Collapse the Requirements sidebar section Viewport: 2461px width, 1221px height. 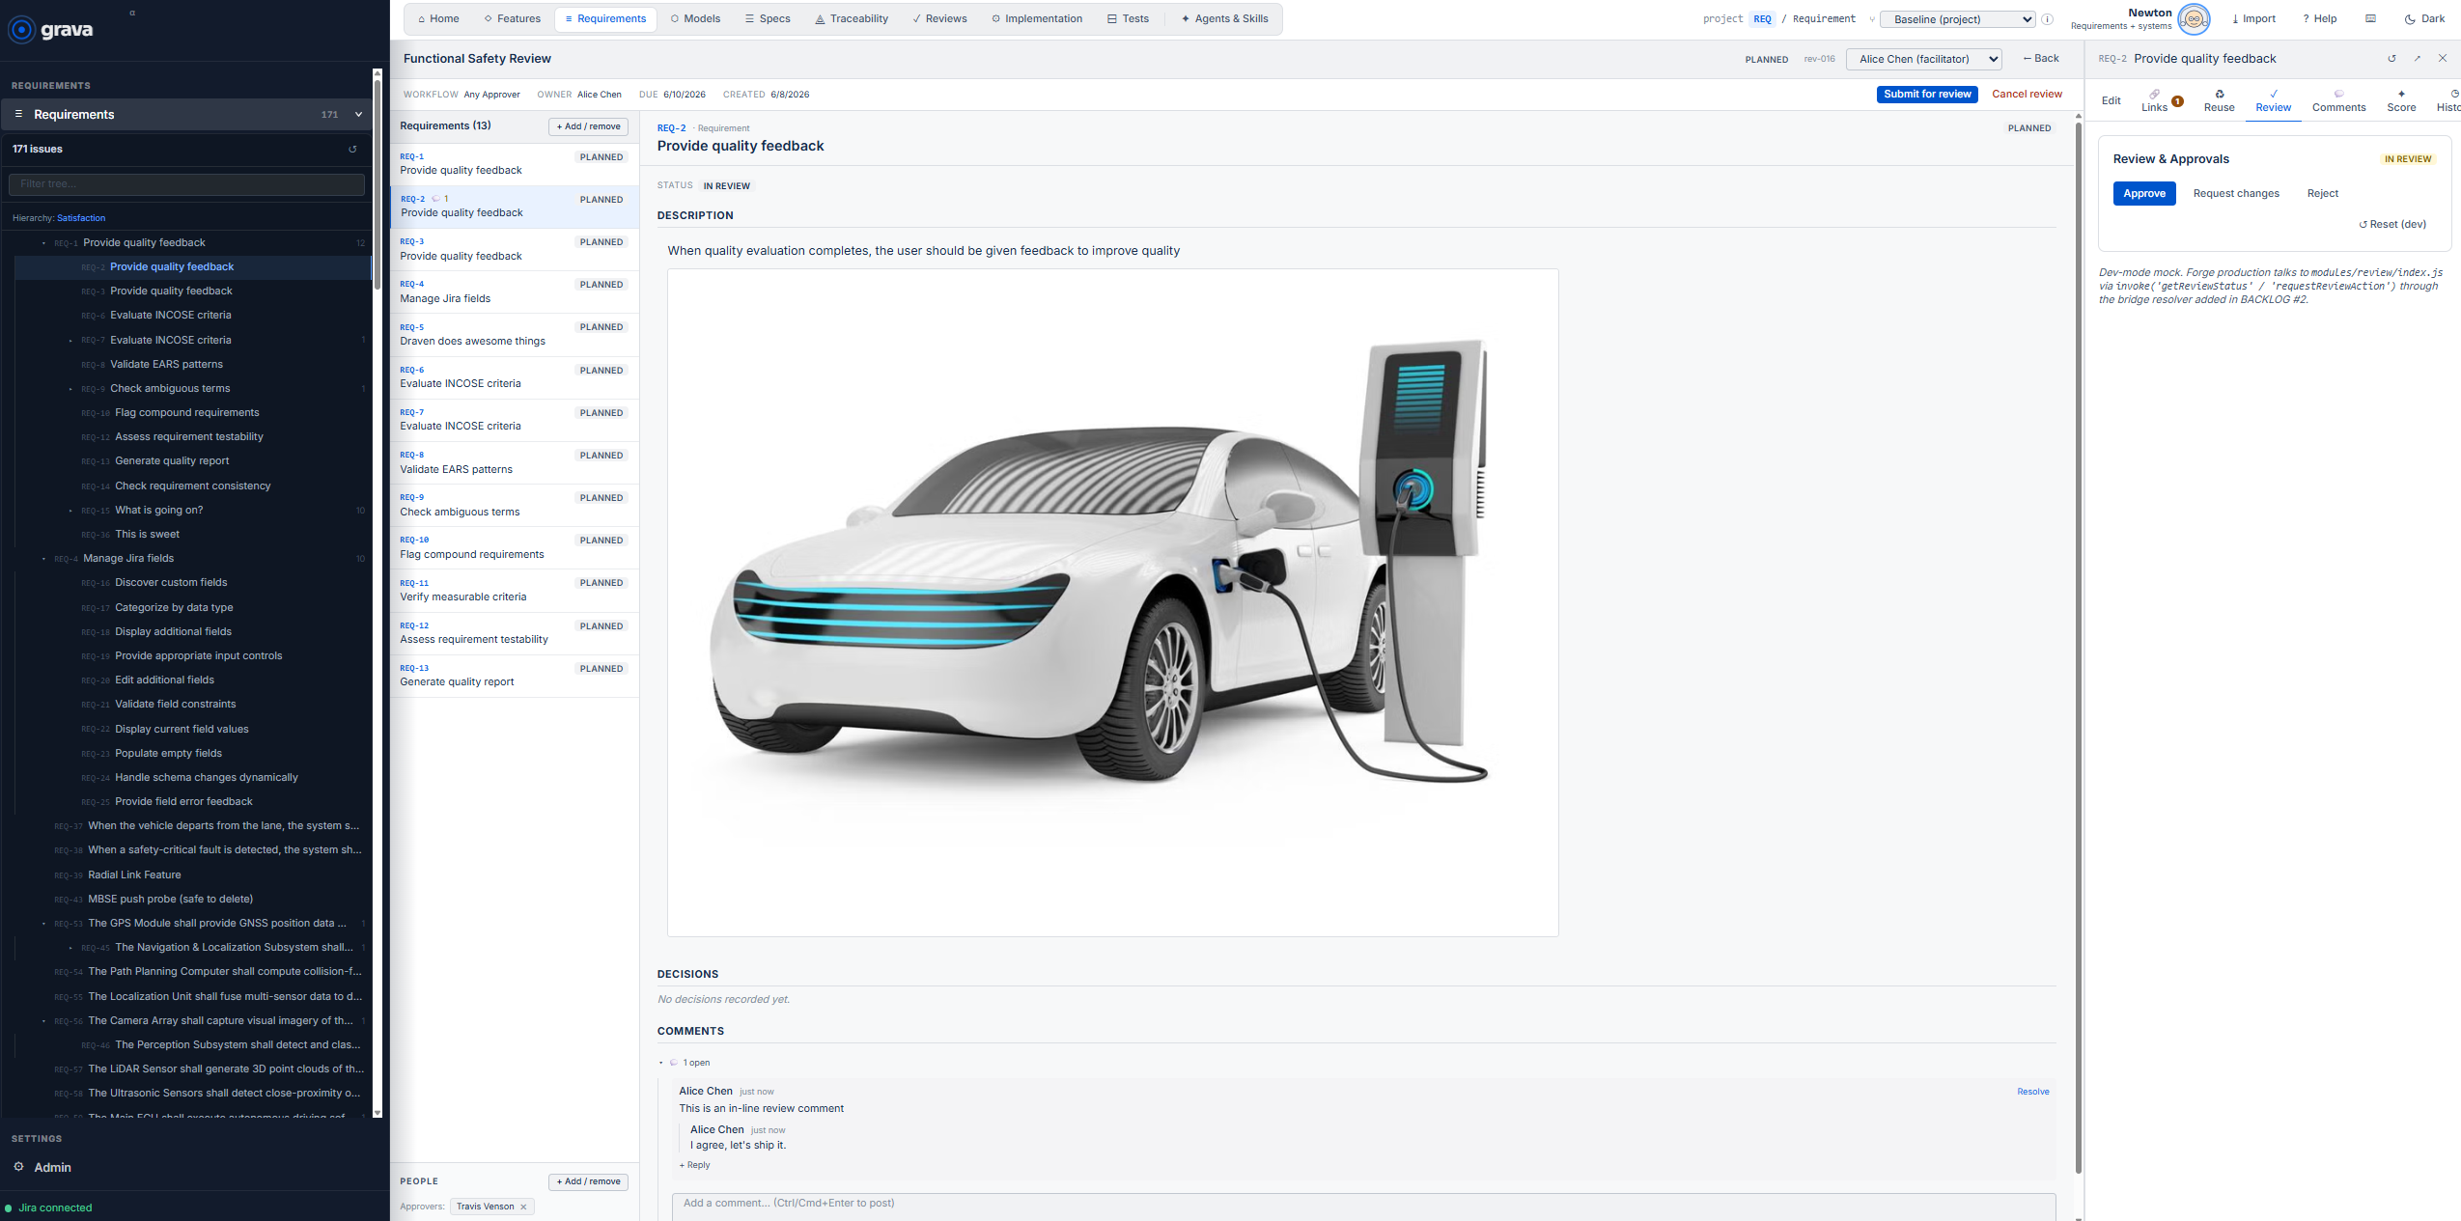pos(358,114)
